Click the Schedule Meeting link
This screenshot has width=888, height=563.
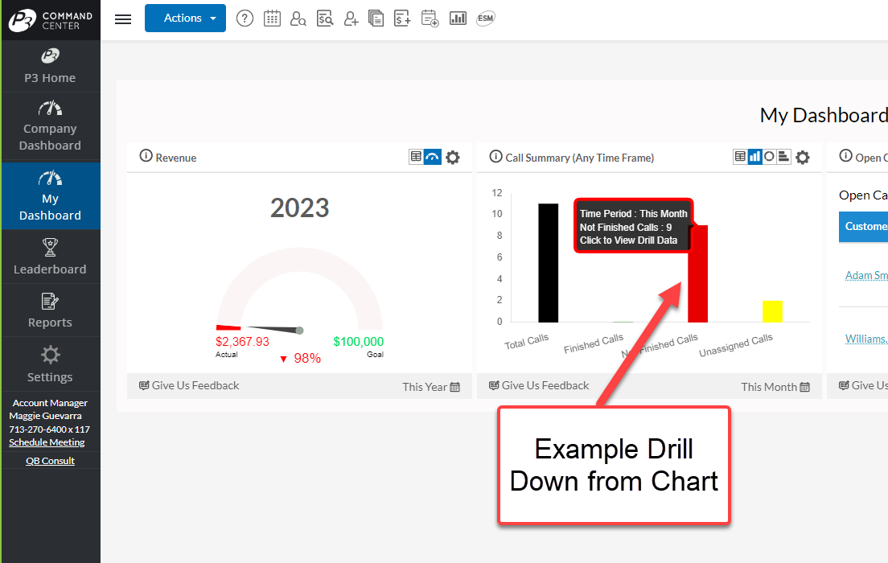[x=47, y=442]
